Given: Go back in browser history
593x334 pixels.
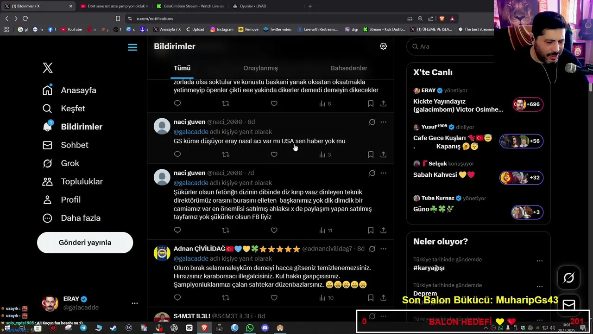Looking at the screenshot, I should pos(6,19).
